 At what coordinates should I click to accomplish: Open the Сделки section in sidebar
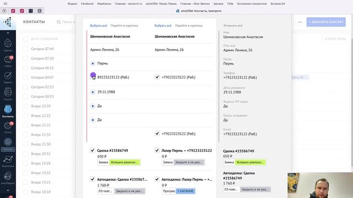pos(8,45)
